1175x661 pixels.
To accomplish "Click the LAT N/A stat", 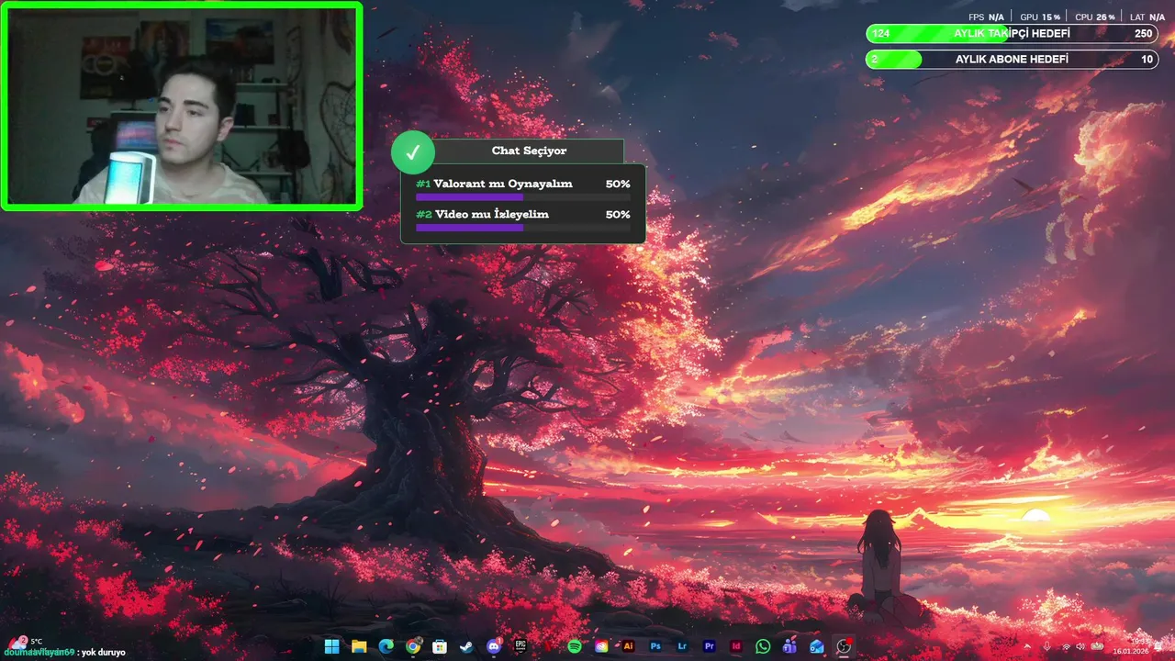I will pos(1147,17).
